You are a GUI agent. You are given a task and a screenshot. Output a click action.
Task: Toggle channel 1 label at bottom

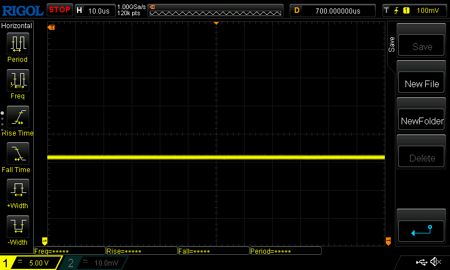[5, 263]
